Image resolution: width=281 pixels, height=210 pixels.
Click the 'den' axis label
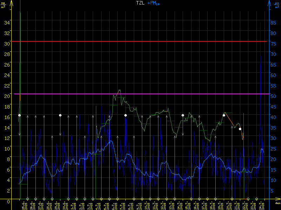click(277, 203)
